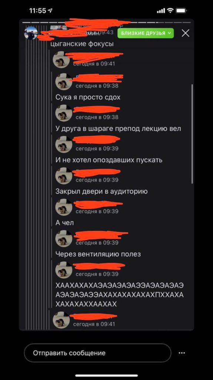Click the avatar above 'А чел' message

coord(64,207)
